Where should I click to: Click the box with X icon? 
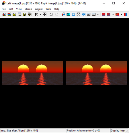[79, 14]
